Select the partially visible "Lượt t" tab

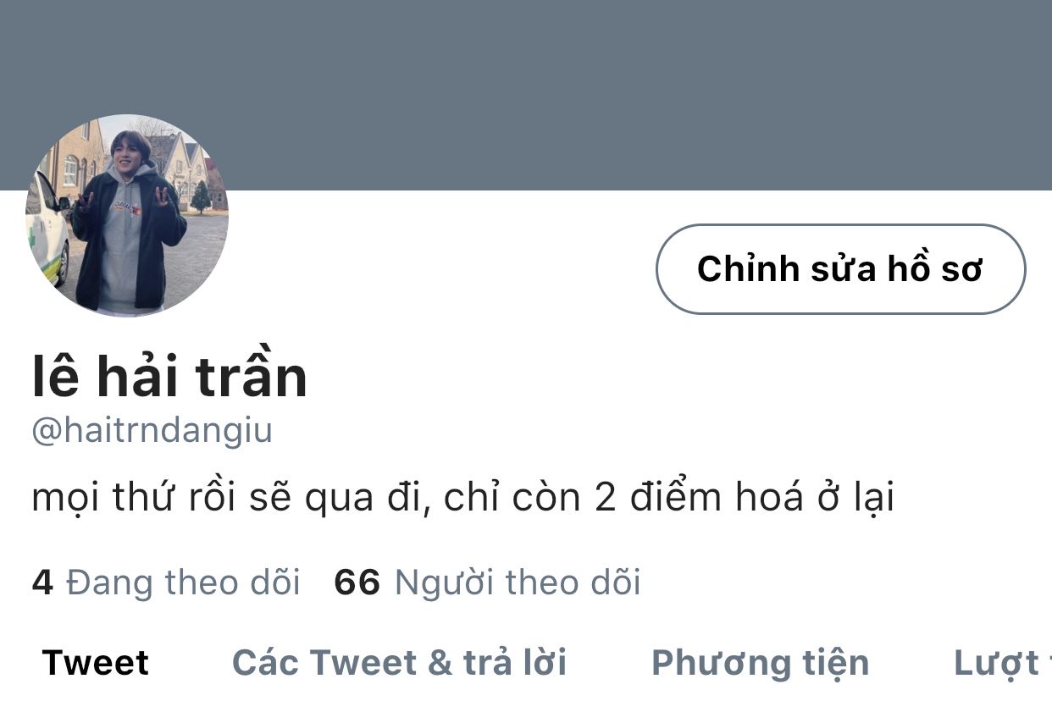(x=1003, y=663)
